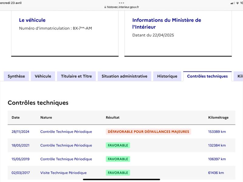243x182 pixels.
Task: Click the 'Le véhicule' heading
Action: pos(32,20)
